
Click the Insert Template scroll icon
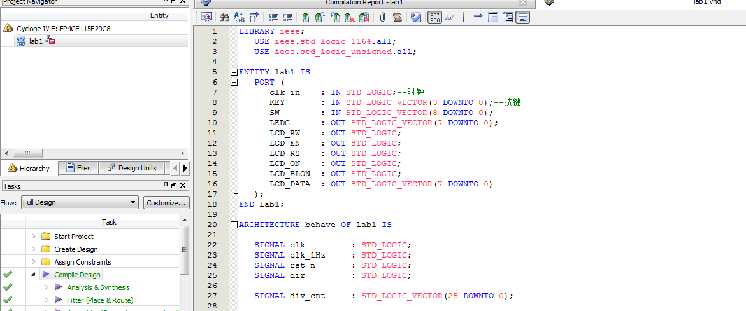tap(397, 18)
